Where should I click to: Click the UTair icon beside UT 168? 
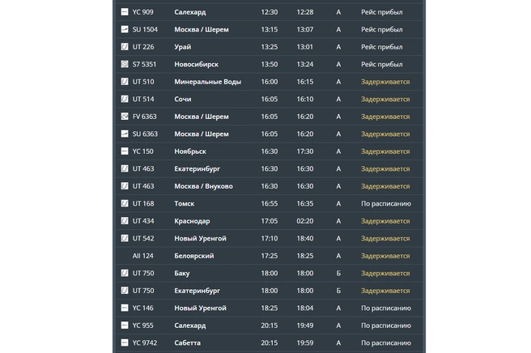coord(125,203)
